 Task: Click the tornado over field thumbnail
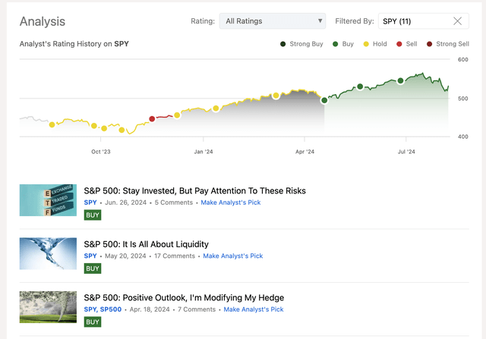pos(48,307)
